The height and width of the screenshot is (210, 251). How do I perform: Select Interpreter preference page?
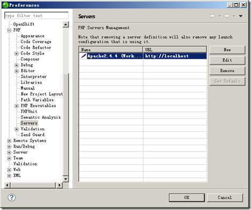(34, 76)
